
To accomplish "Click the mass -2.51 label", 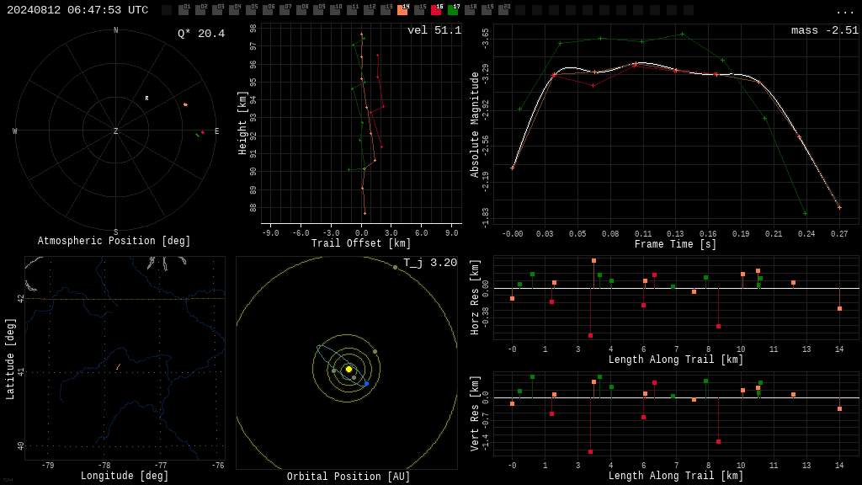I will (x=825, y=30).
